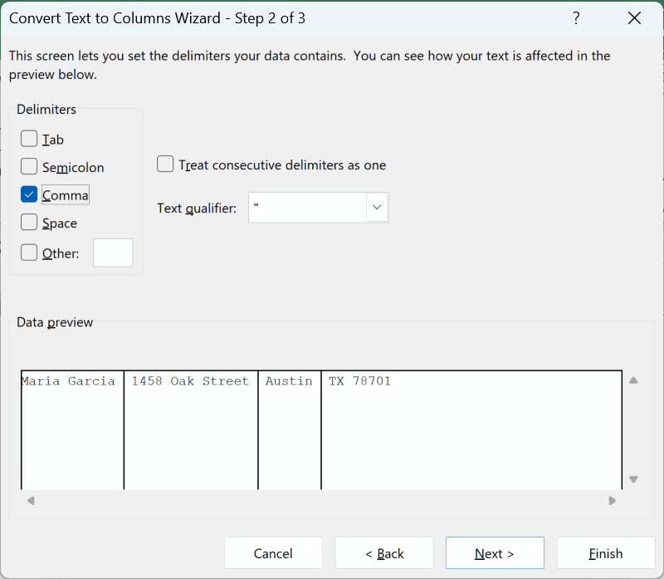Select the 1458 Oak Street preview column
Image resolution: width=664 pixels, height=579 pixels.
(191, 430)
